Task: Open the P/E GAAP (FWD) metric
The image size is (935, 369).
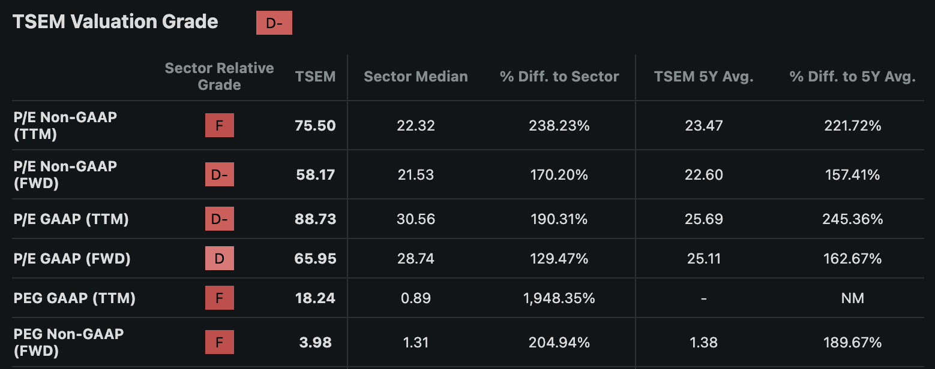Action: coord(72,259)
